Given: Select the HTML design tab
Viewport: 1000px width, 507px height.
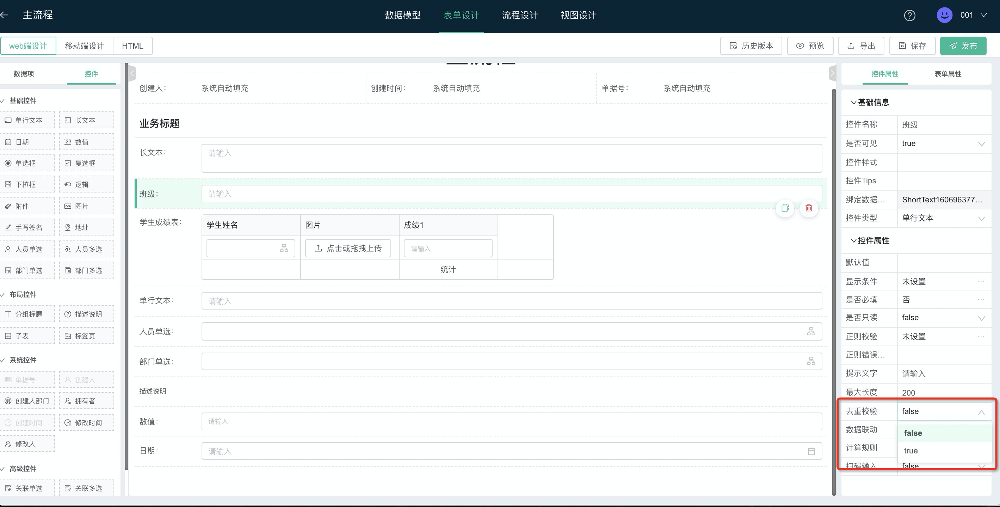Looking at the screenshot, I should tap(132, 46).
